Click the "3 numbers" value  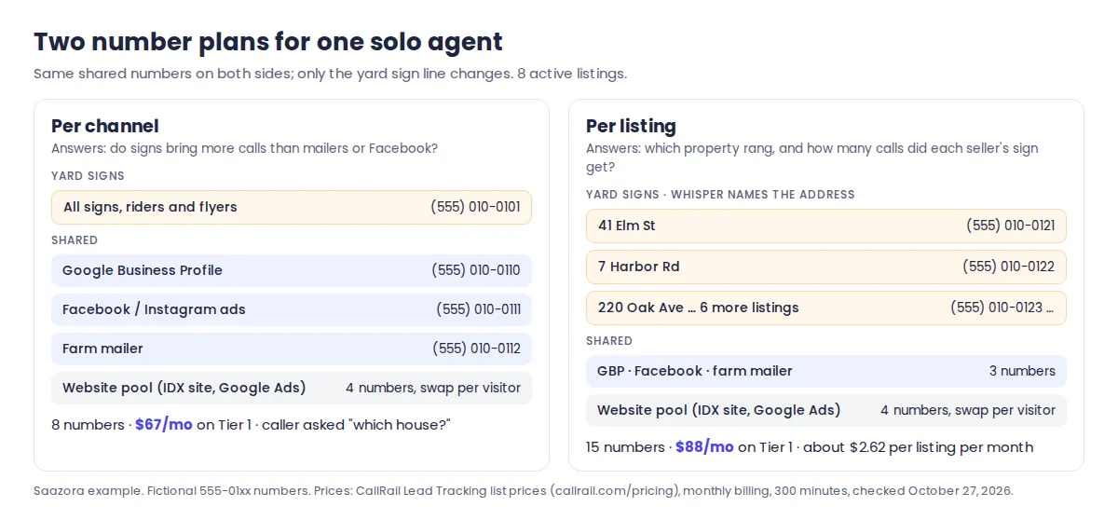click(1022, 371)
